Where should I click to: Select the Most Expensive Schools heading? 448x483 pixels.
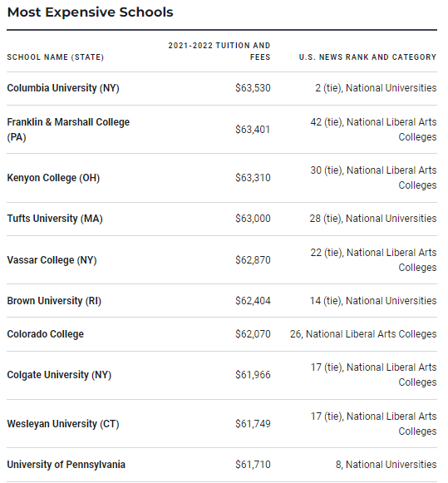click(91, 12)
